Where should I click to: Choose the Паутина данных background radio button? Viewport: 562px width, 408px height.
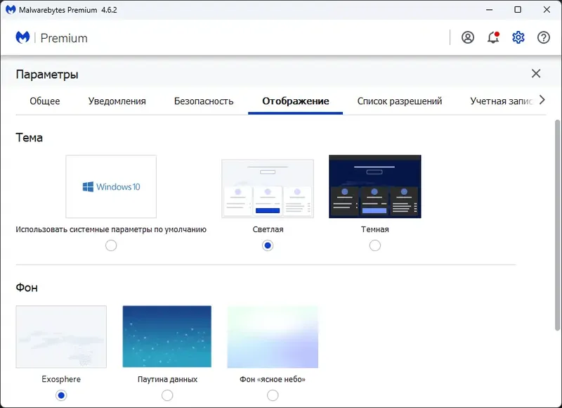coord(167,395)
